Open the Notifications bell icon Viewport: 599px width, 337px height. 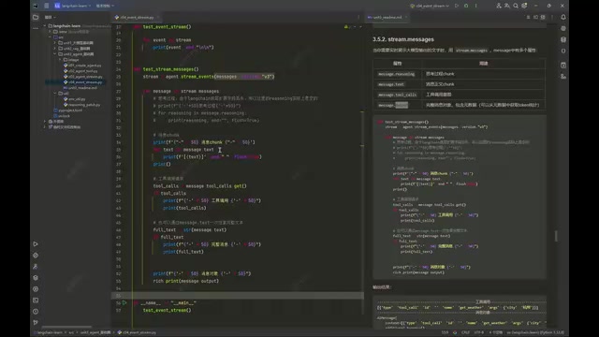coord(563,17)
